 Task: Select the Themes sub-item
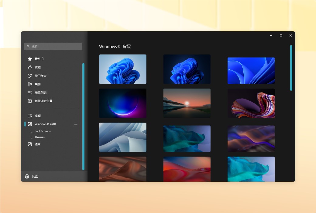39,137
